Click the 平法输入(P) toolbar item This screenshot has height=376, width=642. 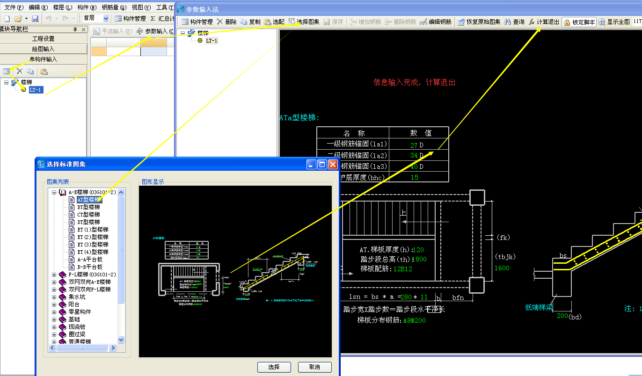[113, 31]
